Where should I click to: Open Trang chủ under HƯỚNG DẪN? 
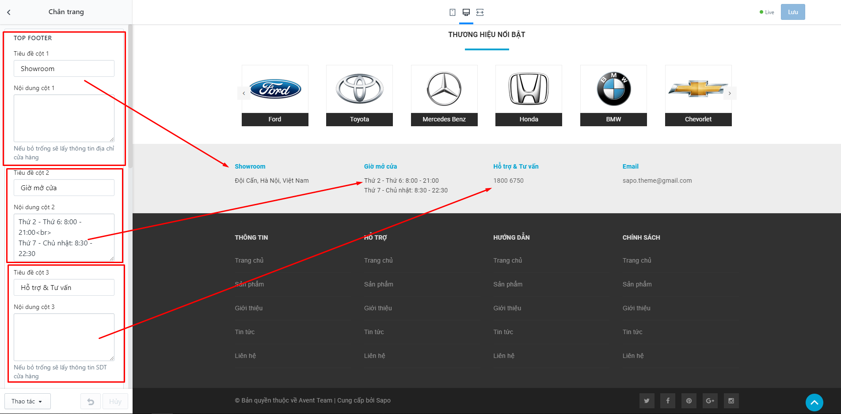coord(508,260)
